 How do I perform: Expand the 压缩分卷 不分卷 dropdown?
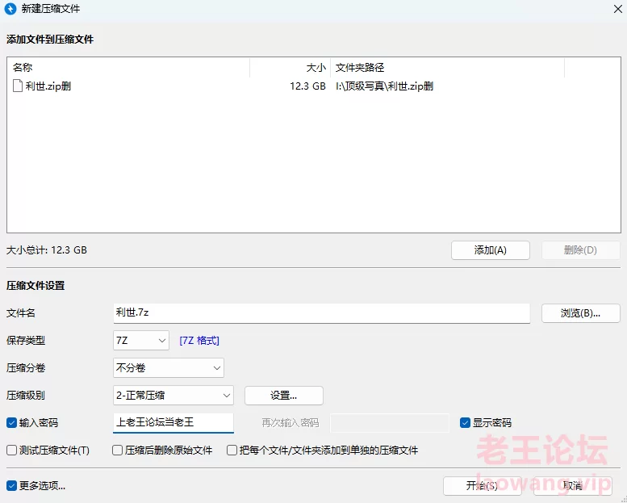point(169,368)
